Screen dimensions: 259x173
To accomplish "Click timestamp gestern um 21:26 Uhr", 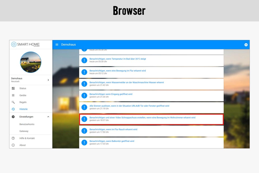I will coord(99,97).
